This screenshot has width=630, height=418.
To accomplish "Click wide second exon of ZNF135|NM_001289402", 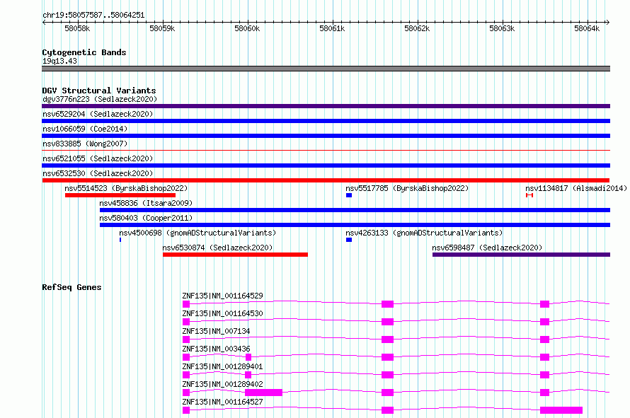I will (263, 393).
